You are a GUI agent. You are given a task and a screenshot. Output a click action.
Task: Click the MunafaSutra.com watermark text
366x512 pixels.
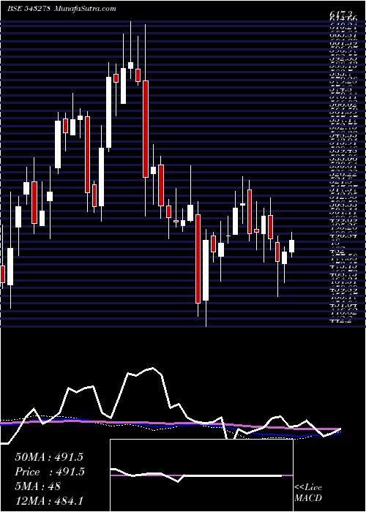(85, 8)
